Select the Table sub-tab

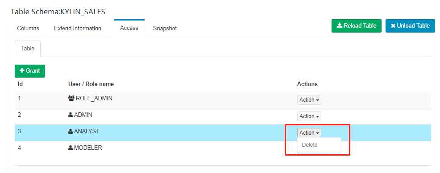(28, 49)
